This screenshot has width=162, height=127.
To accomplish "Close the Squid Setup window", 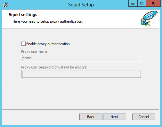I will click(x=153, y=4).
